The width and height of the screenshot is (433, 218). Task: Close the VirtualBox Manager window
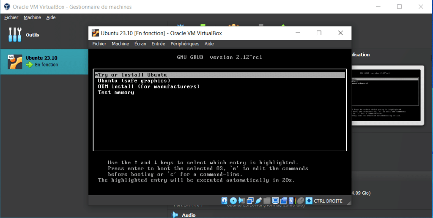tap(421, 7)
